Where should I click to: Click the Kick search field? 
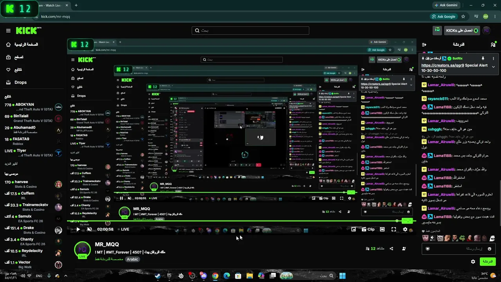[250, 31]
